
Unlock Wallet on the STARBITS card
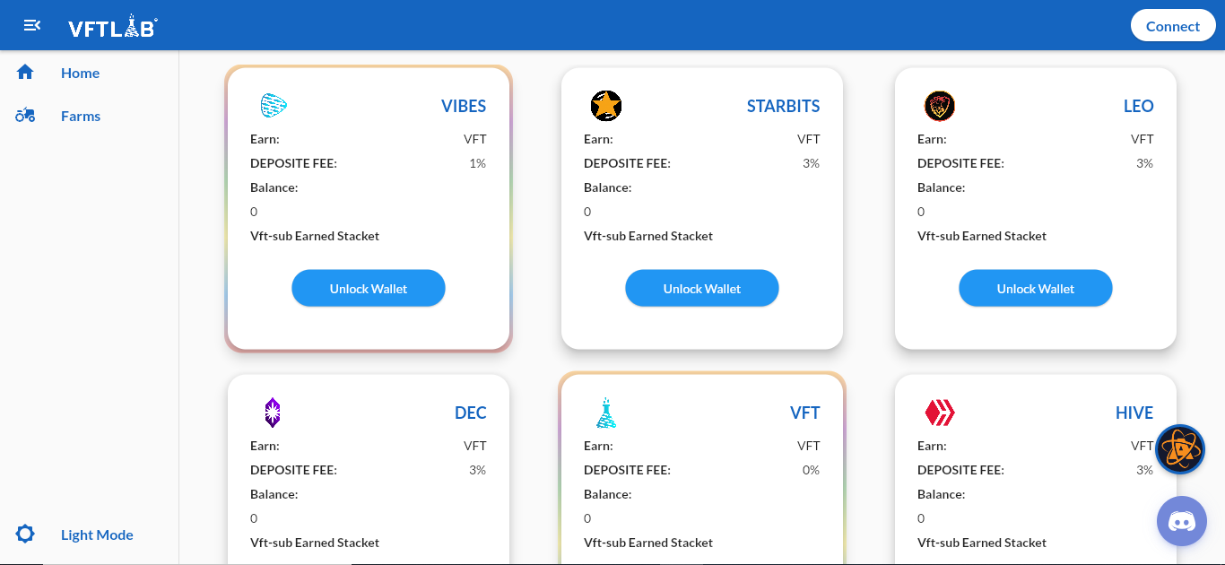pyautogui.click(x=702, y=288)
